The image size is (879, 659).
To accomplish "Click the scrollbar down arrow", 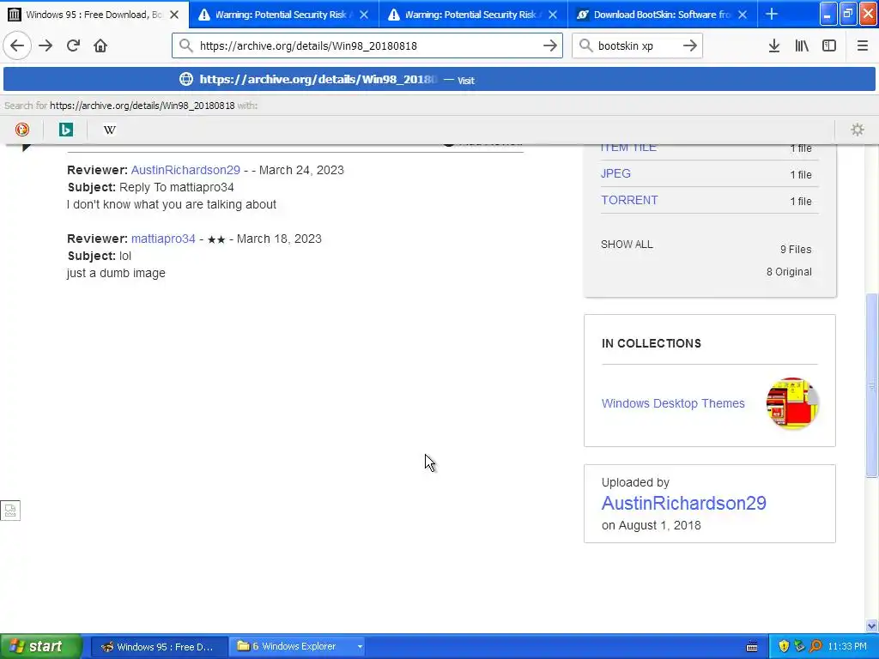I will [x=872, y=626].
